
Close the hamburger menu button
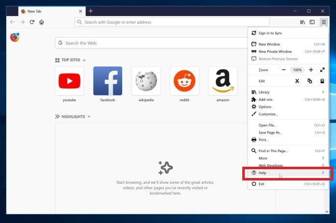(324, 22)
